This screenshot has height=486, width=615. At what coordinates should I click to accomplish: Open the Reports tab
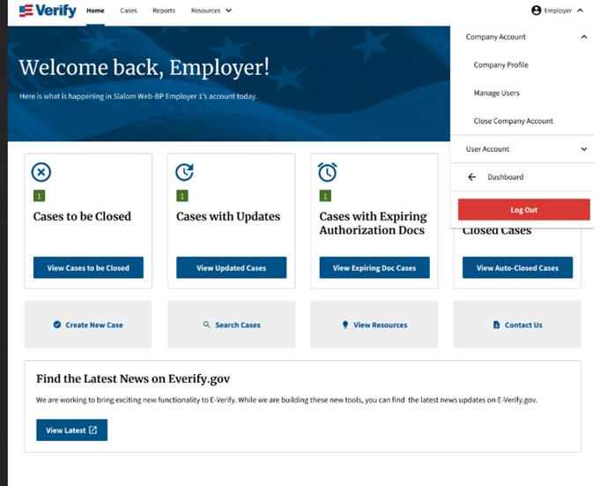(164, 11)
